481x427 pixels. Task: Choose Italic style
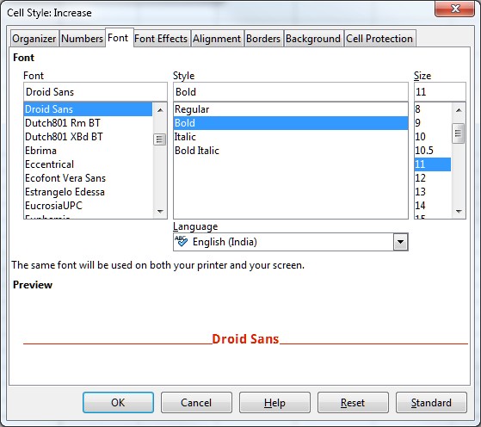pos(291,137)
